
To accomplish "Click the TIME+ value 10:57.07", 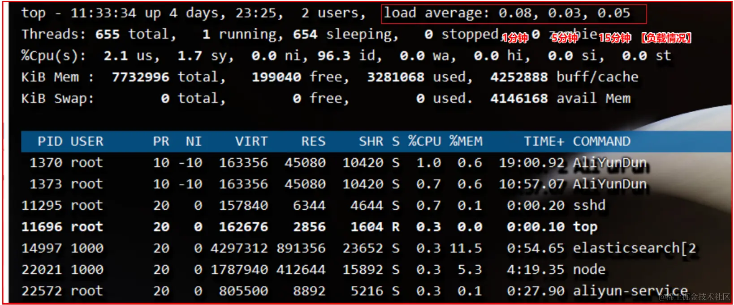I will tap(531, 184).
